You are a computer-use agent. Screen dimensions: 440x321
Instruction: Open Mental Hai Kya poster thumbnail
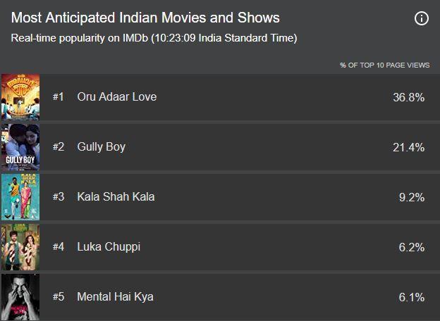click(20, 297)
